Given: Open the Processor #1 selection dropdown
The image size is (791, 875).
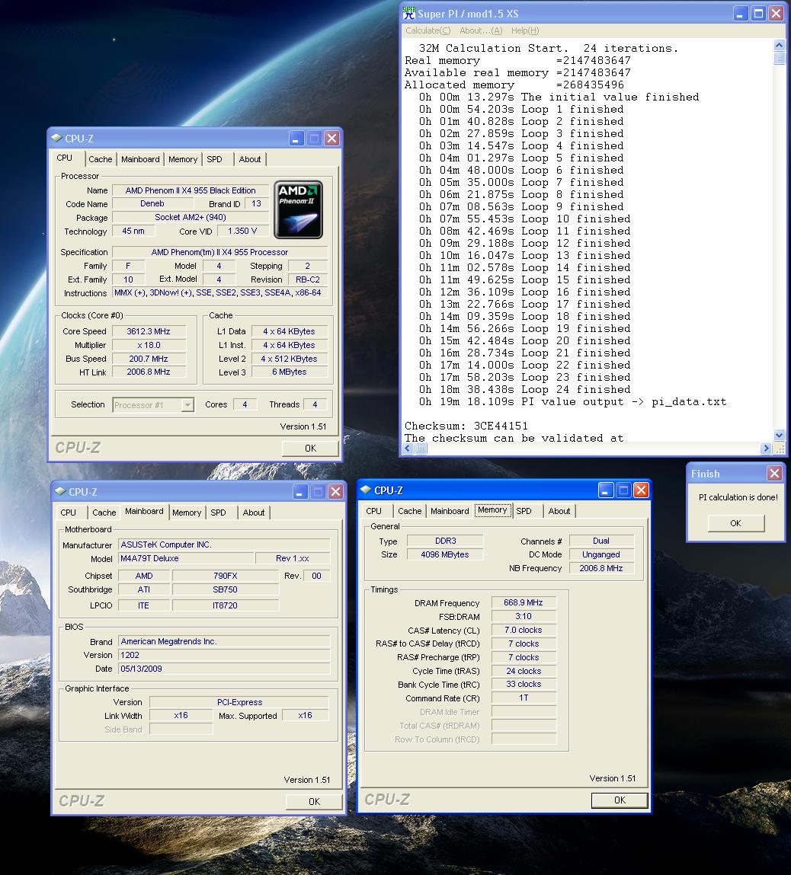Looking at the screenshot, I should click(187, 404).
